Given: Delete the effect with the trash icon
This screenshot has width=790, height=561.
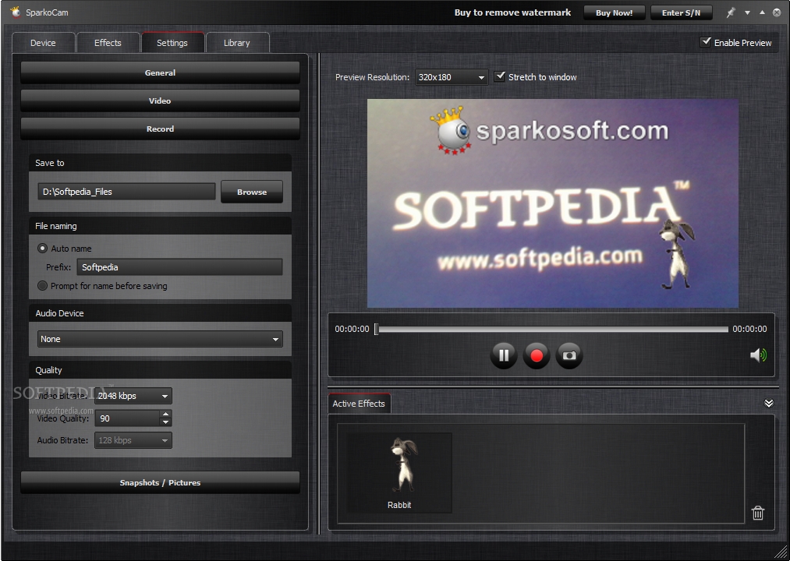Looking at the screenshot, I should coord(758,513).
